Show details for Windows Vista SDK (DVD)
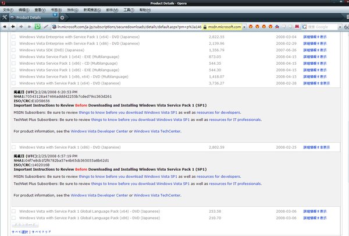Image resolution: width=349 pixels, height=236 pixels. pyautogui.click(x=315, y=50)
